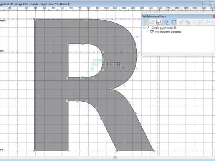Select the stem's bottom-right corner point on baseline
Screen dimensions: 215x161
point(69,151)
